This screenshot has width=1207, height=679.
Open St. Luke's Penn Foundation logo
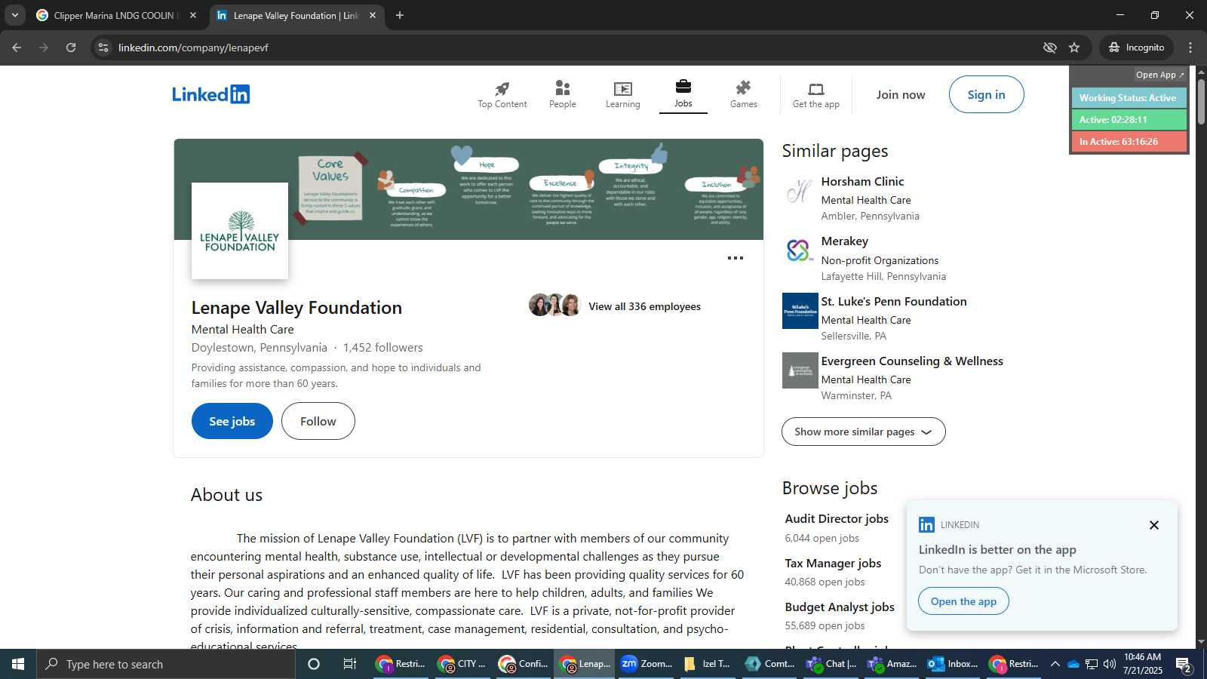coord(800,311)
